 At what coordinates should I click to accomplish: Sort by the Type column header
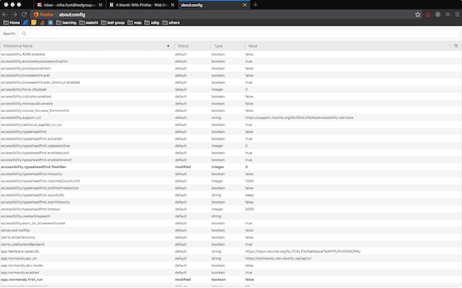pos(227,46)
